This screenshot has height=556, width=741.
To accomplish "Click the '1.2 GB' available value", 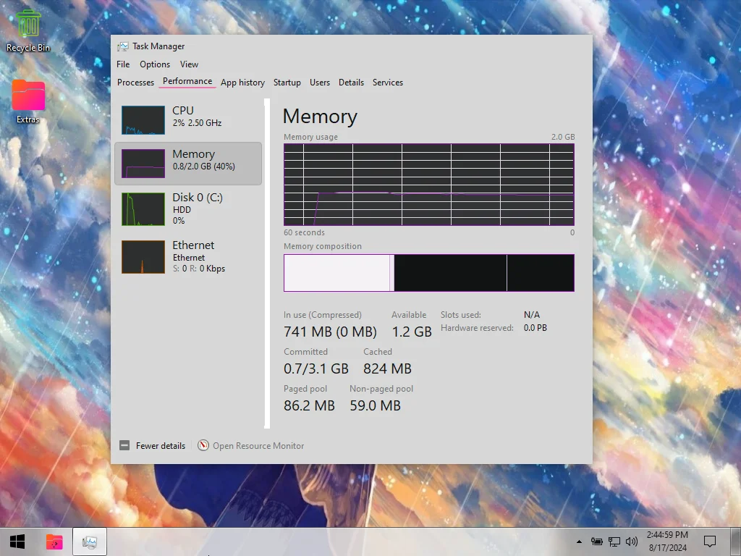I will (412, 332).
